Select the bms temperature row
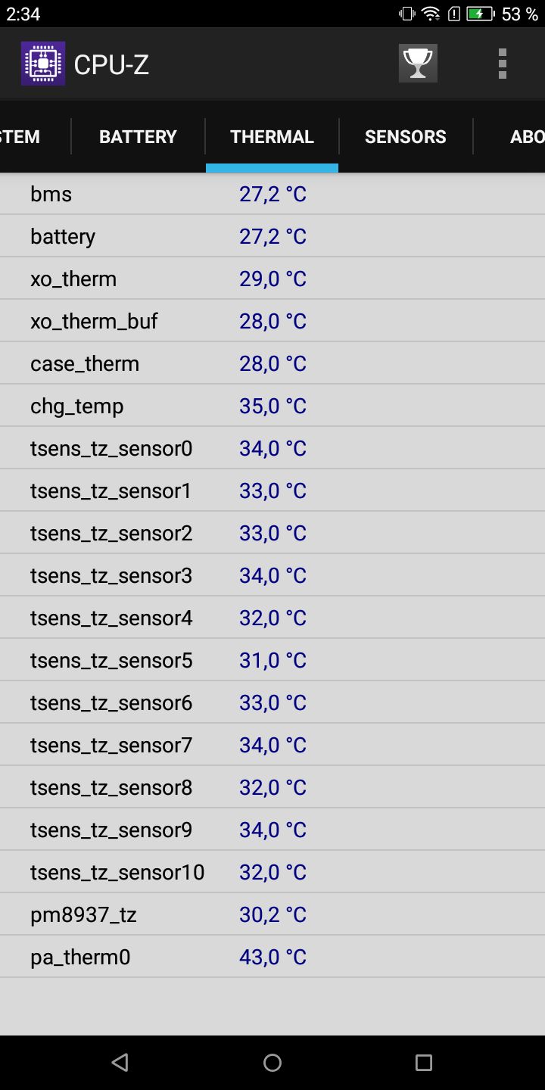Viewport: 545px width, 1090px height. click(x=272, y=194)
